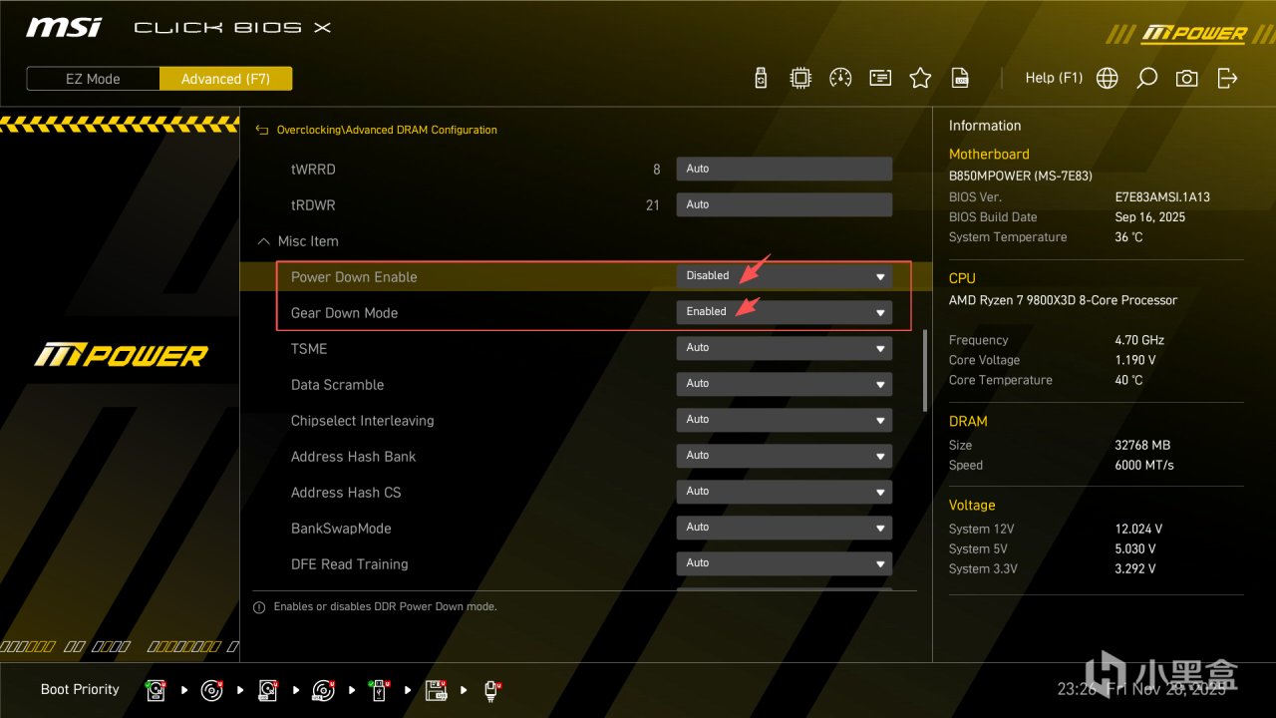
Task: Click the DRAM speed value 6000 MT/s
Action: (1144, 465)
